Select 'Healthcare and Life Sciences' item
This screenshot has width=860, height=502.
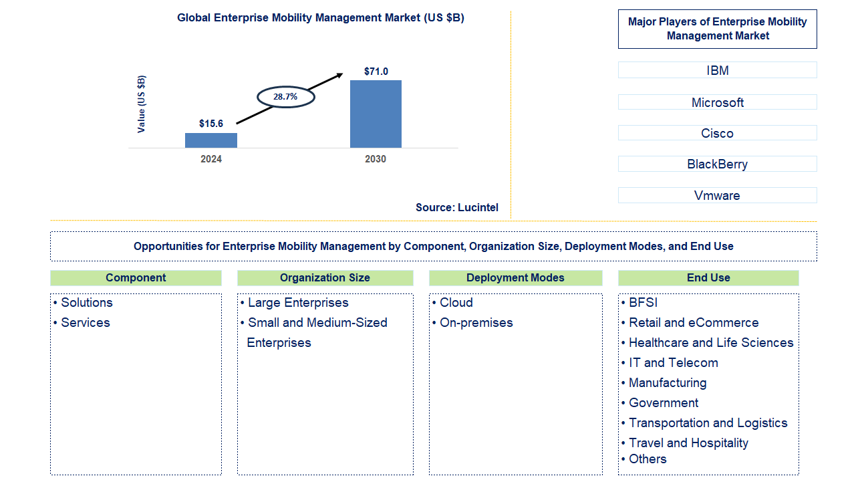[708, 343]
